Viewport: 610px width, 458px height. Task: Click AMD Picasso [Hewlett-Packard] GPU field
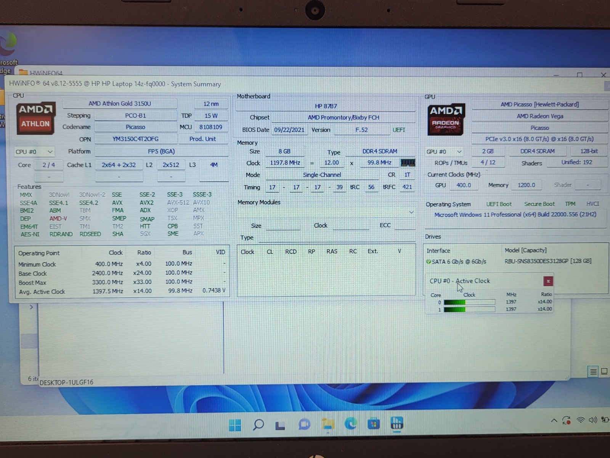(539, 104)
